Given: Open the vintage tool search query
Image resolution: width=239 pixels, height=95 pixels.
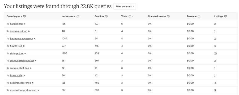Looking at the screenshot, I should [x=17, y=53].
